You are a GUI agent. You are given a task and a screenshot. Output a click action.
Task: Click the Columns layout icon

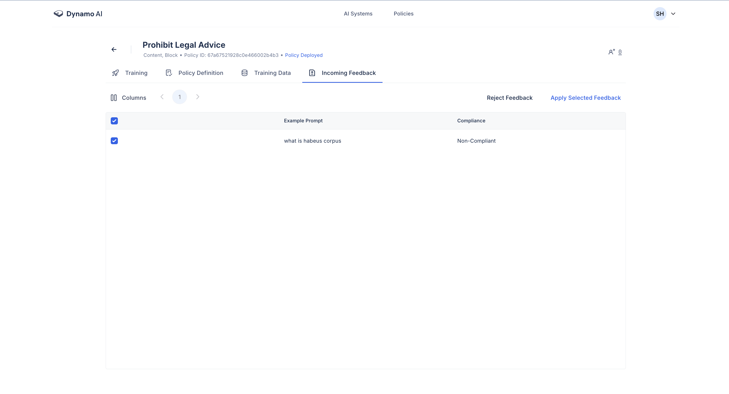coord(114,98)
